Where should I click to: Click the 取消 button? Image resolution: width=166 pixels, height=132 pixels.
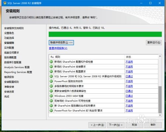[x=134, y=125]
